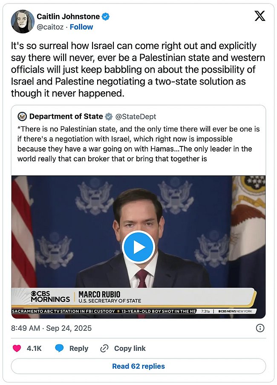
Task: Click the quoted State Department tweet text
Action: pos(138,143)
